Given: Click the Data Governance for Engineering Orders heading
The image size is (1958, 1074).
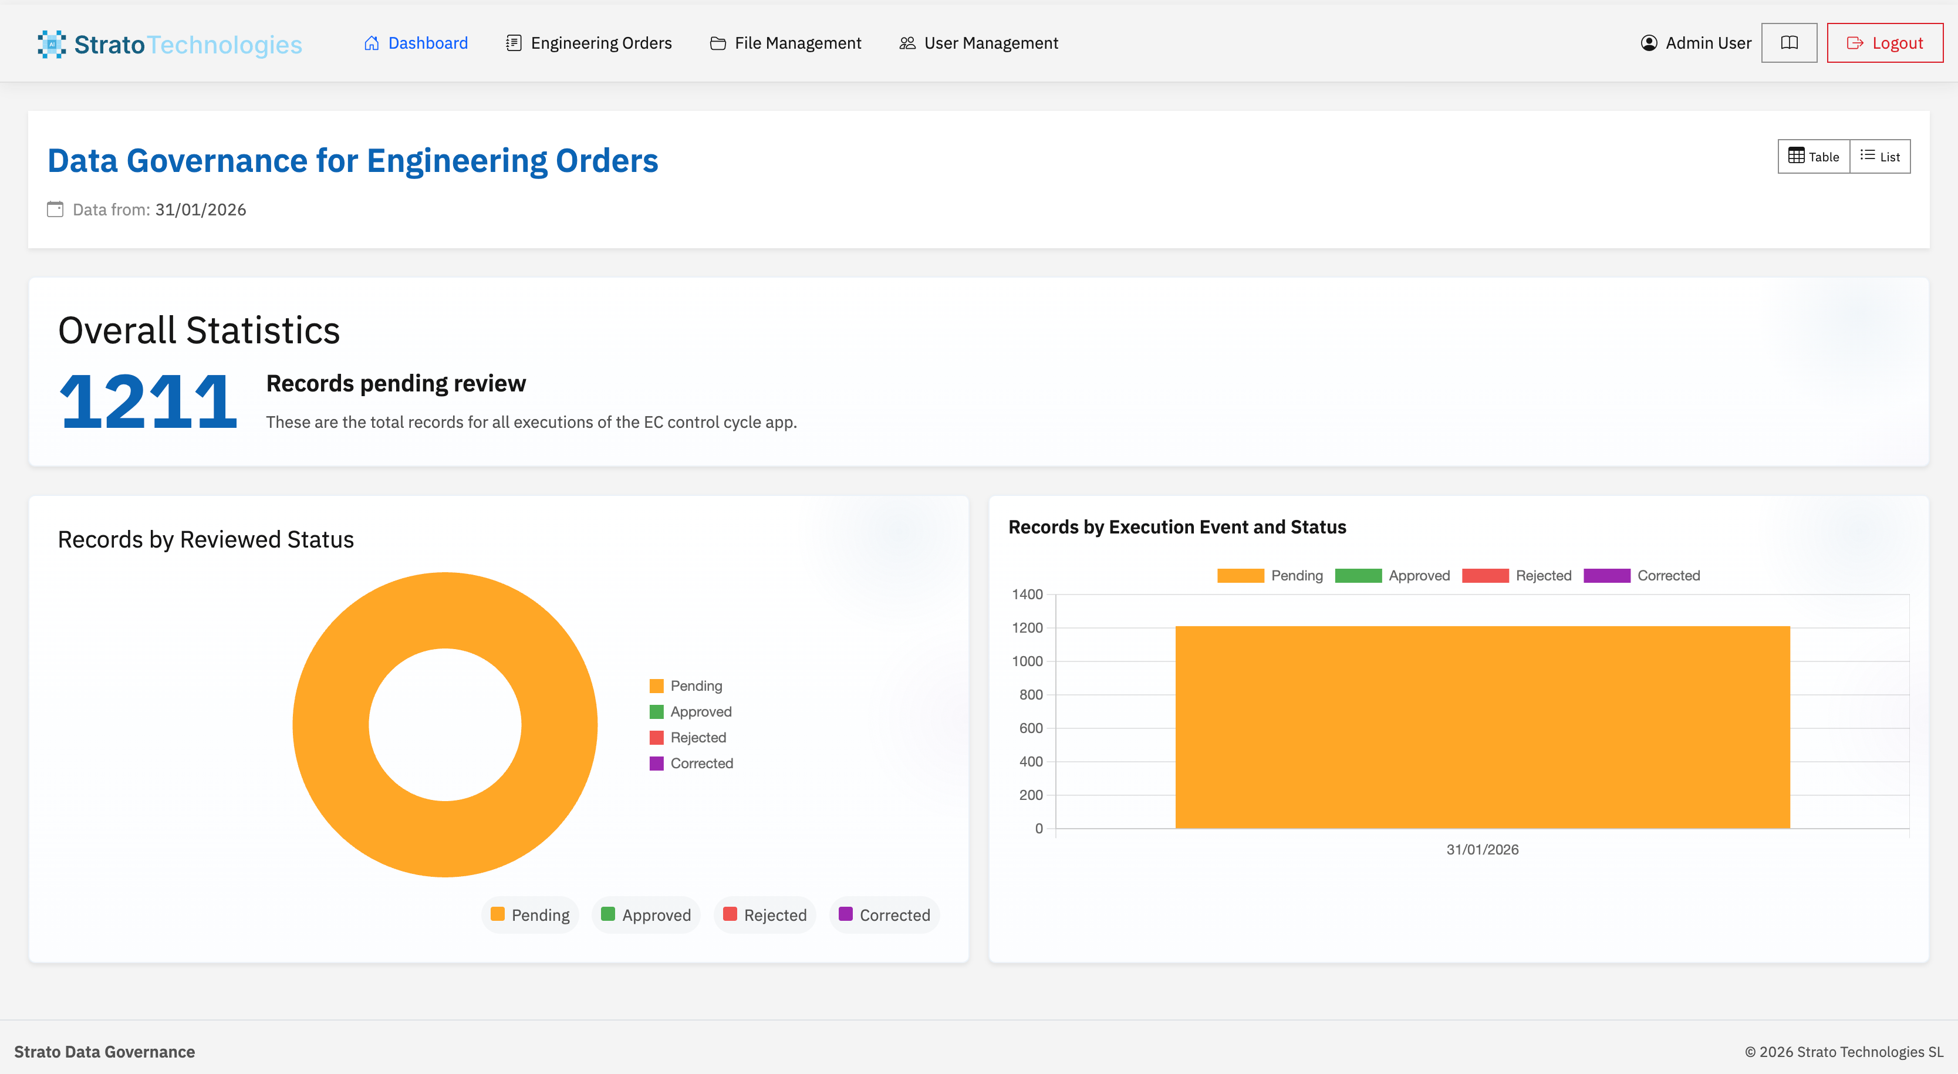Looking at the screenshot, I should click(353, 160).
